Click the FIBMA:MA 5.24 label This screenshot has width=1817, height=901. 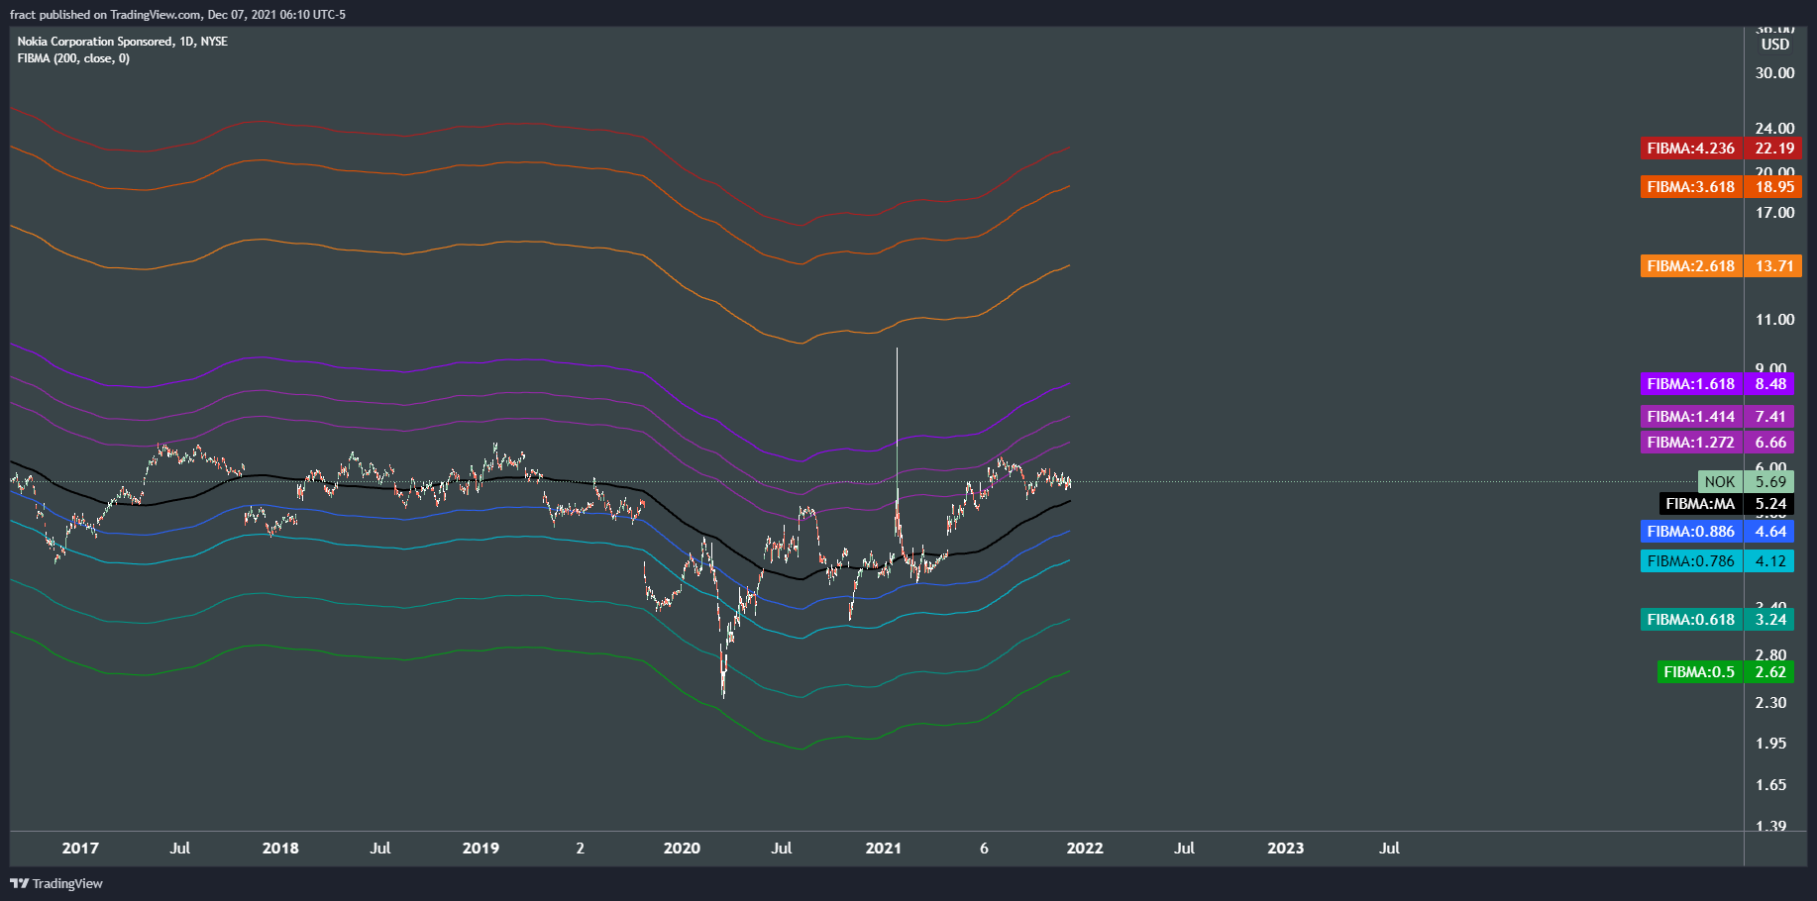(1727, 504)
